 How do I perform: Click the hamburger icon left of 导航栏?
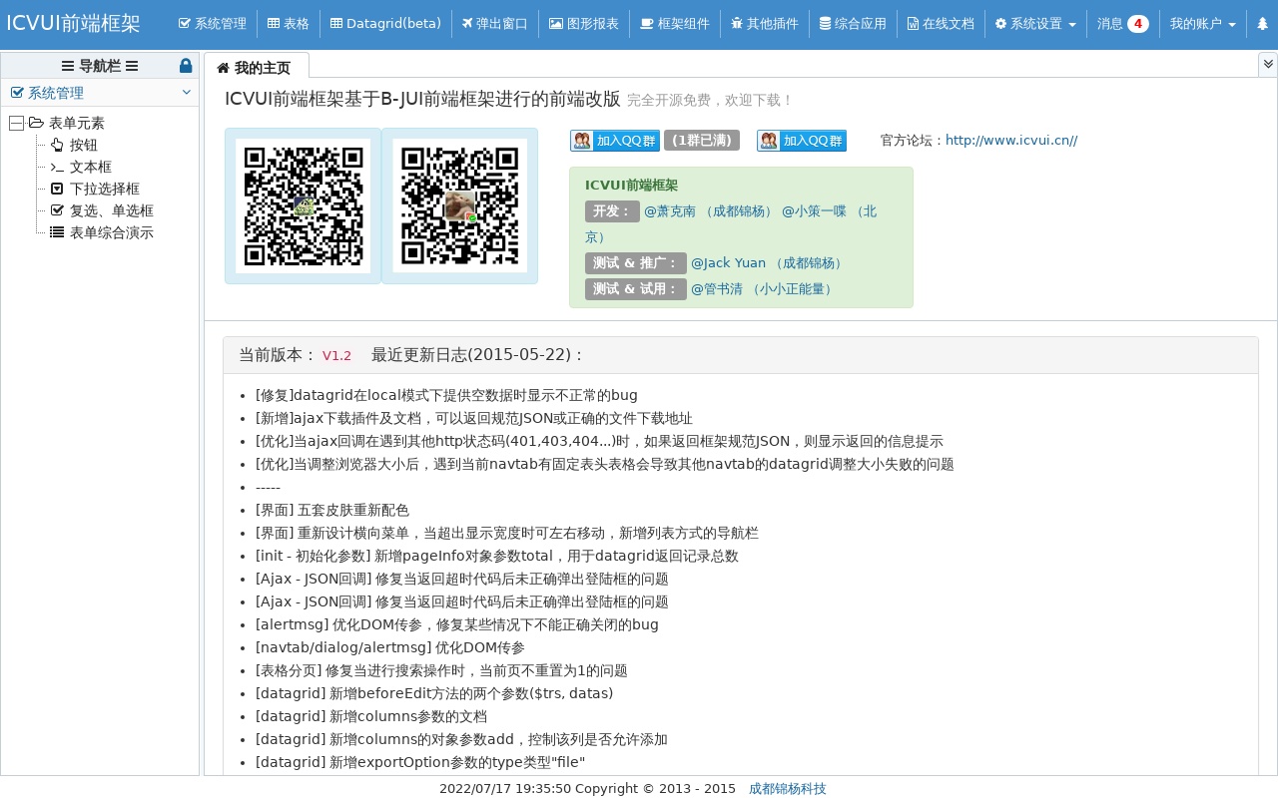pyautogui.click(x=68, y=66)
